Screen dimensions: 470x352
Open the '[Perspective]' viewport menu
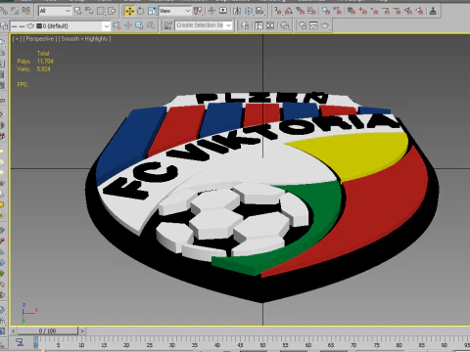tap(40, 39)
